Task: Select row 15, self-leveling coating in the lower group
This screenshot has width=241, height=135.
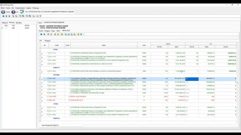Action: click(138, 115)
